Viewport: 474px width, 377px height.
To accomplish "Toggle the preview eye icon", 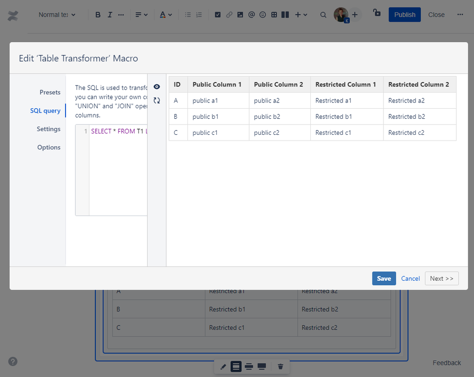I will click(x=157, y=87).
